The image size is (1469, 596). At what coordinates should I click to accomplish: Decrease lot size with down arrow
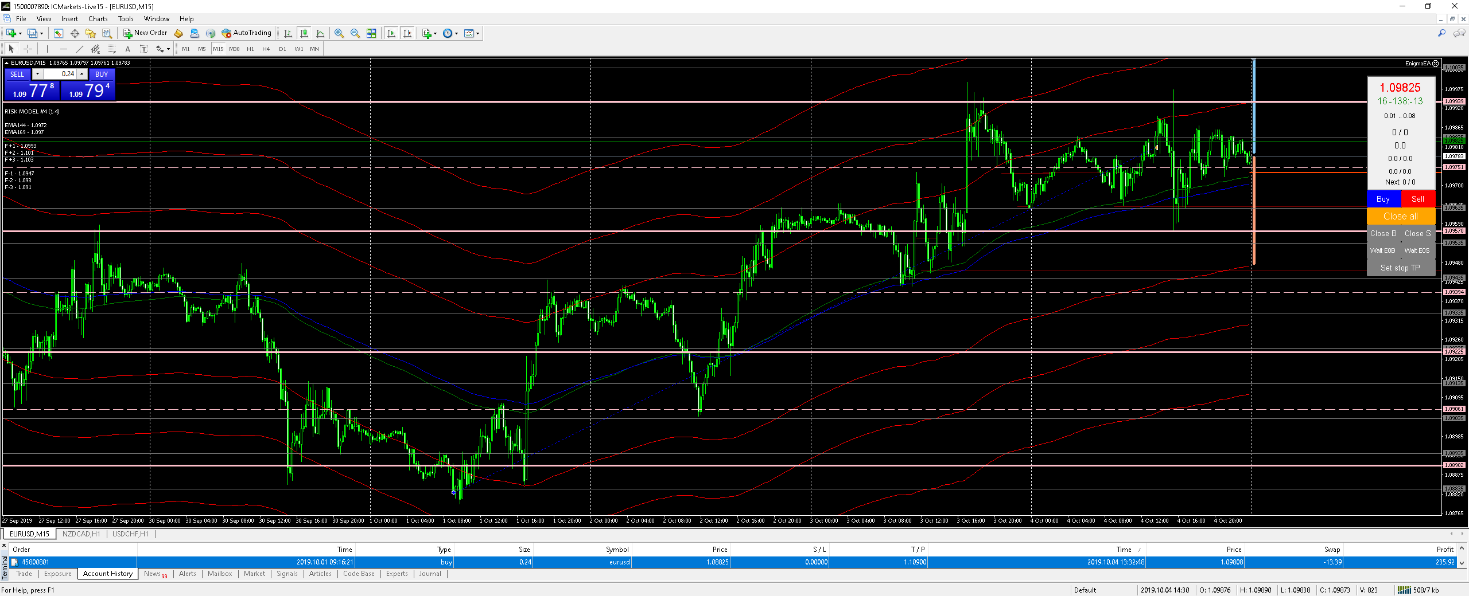pyautogui.click(x=37, y=74)
